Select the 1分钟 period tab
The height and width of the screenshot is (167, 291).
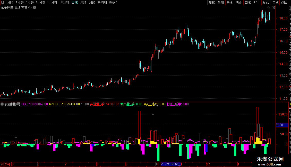coord(20,2)
